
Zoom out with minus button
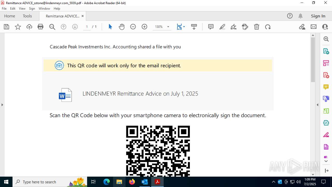[x=133, y=27]
